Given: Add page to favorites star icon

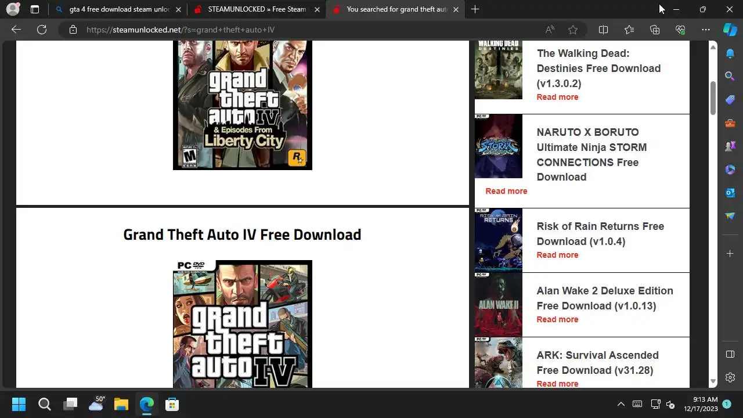Looking at the screenshot, I should (x=573, y=30).
